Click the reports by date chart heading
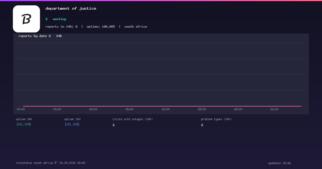Viewport: 322px width, 169px height. [33, 36]
